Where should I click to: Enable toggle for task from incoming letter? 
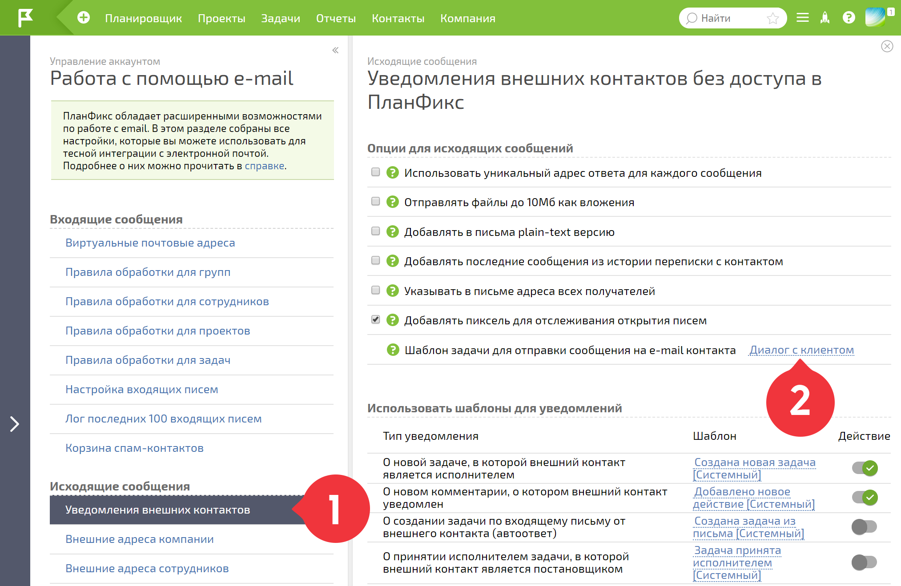[x=865, y=527]
